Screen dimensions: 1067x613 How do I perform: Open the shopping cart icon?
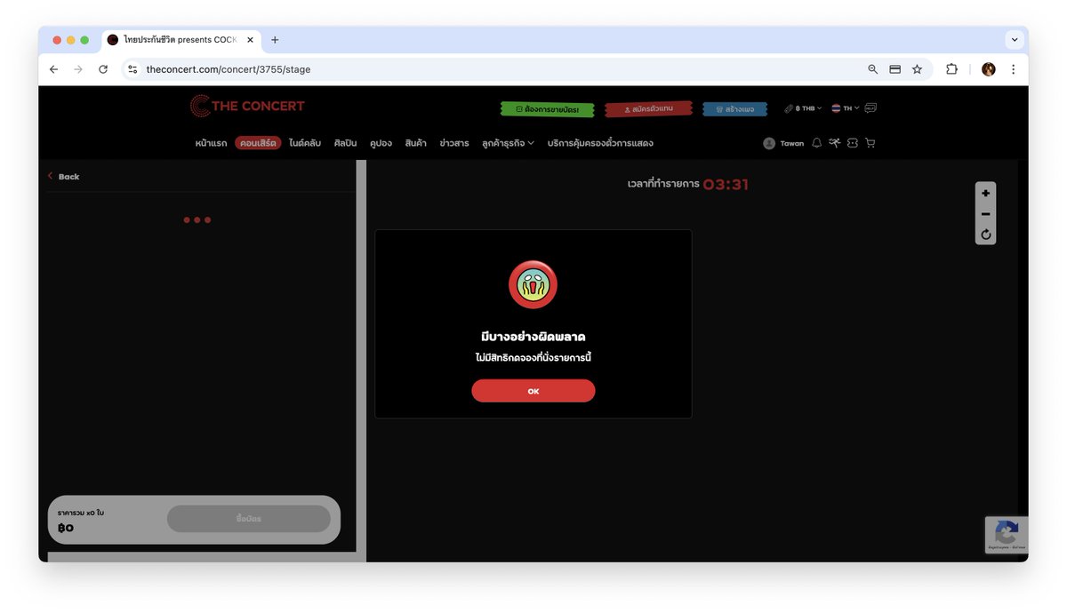point(870,143)
